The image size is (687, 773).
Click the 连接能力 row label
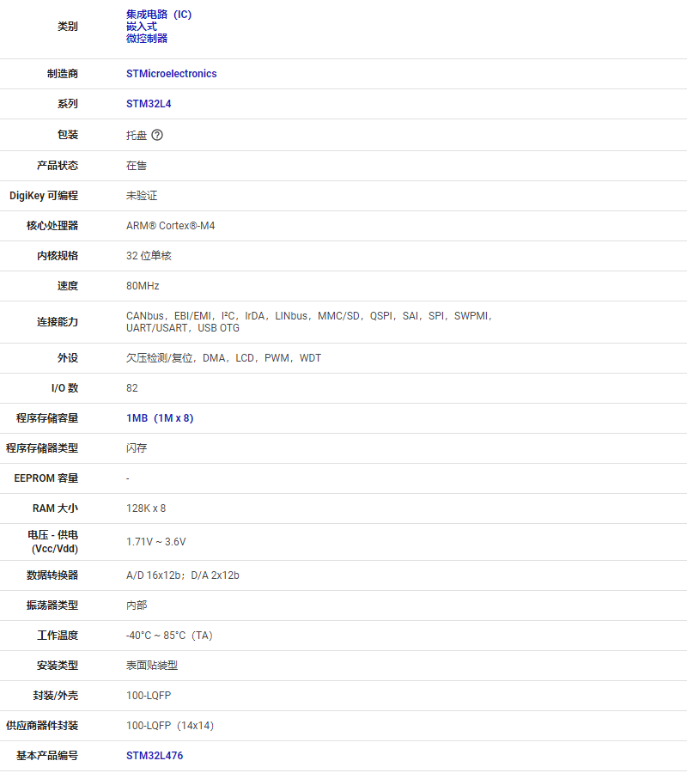pyautogui.click(x=58, y=322)
